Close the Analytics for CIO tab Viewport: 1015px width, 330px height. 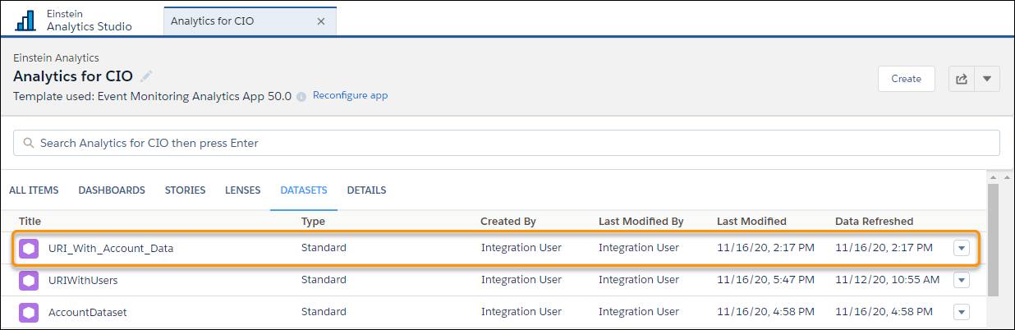(321, 21)
